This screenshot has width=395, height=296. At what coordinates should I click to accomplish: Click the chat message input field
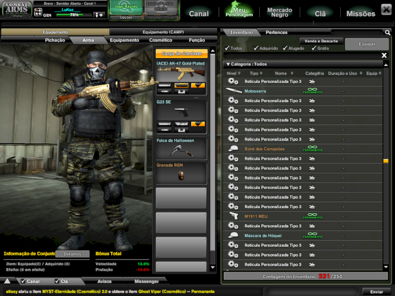[313, 292]
